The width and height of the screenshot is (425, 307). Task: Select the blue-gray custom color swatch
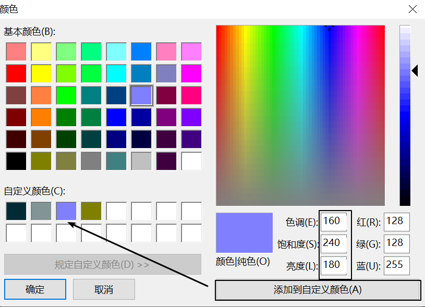(41, 211)
